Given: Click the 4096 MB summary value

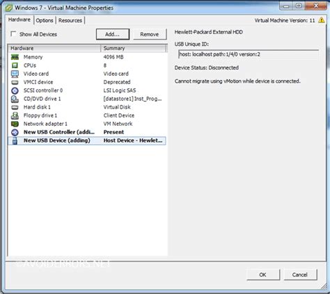Looking at the screenshot, I should [113, 57].
